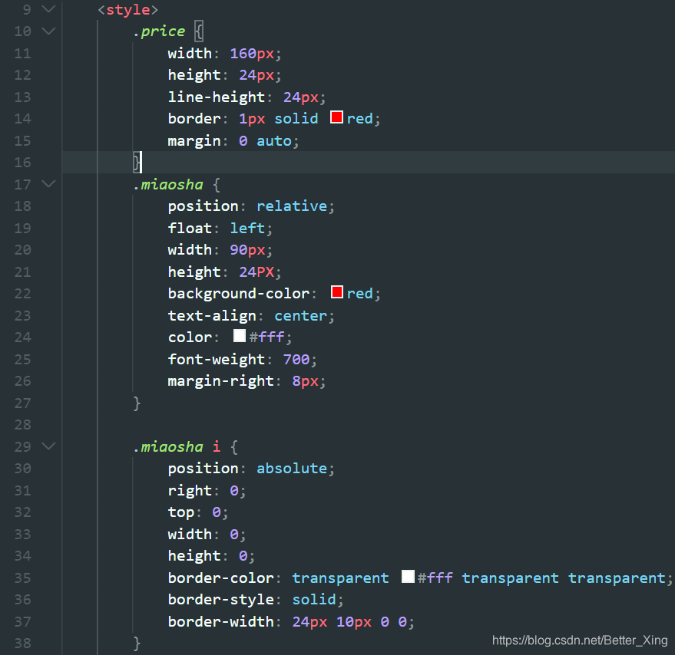Collapse the .miaosha rule fold arrow on line 17

click(x=48, y=184)
